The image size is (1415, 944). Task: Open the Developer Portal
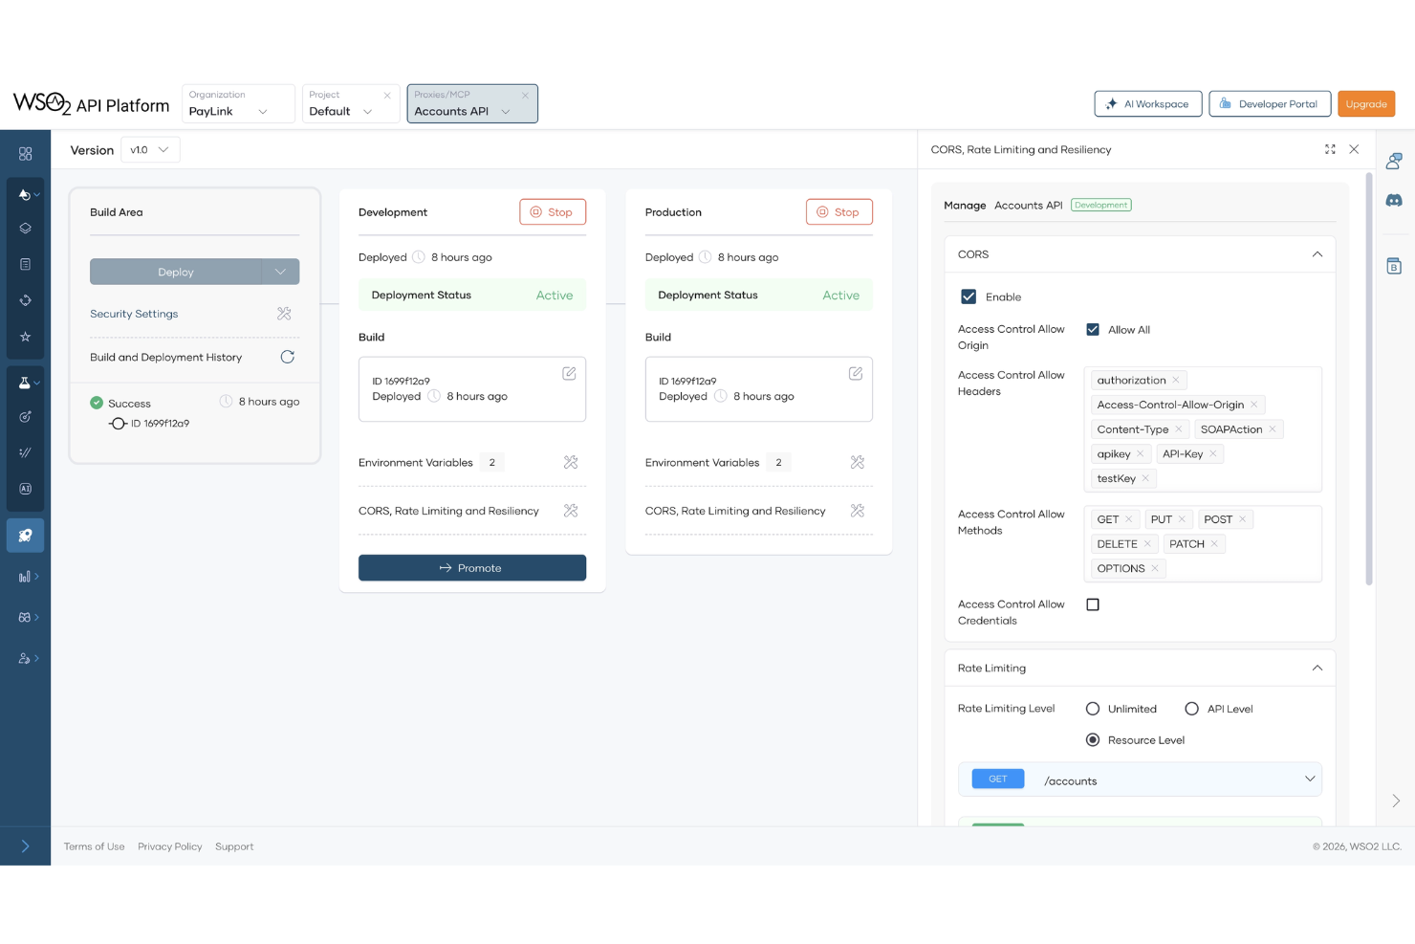coord(1270,103)
